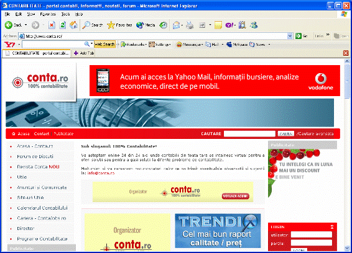This screenshot has width=352, height=253.
Task: Expand the Links toolbar chevron
Action: tap(328, 35)
